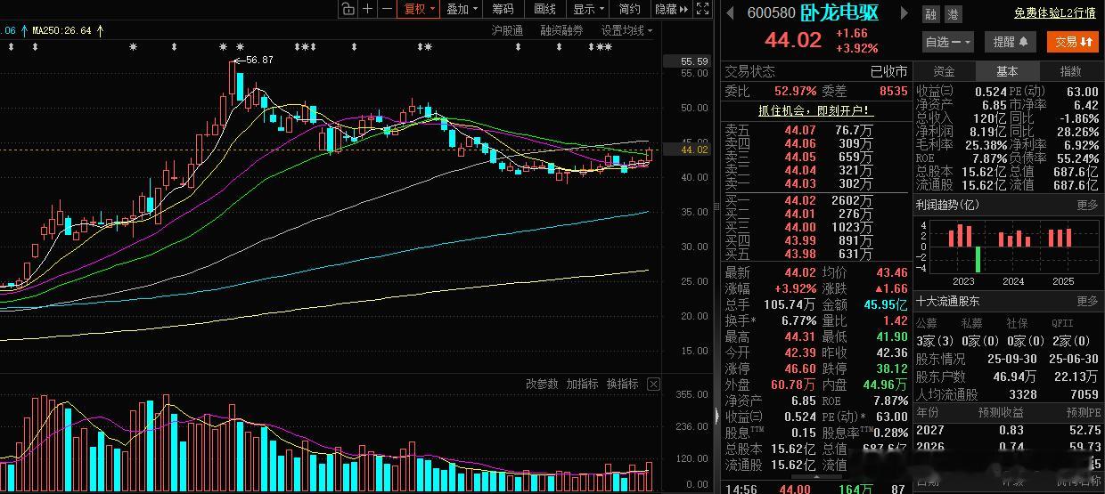This screenshot has height=494, width=1105.
Task: Click the MA250:26.64 label
Action: (61, 29)
